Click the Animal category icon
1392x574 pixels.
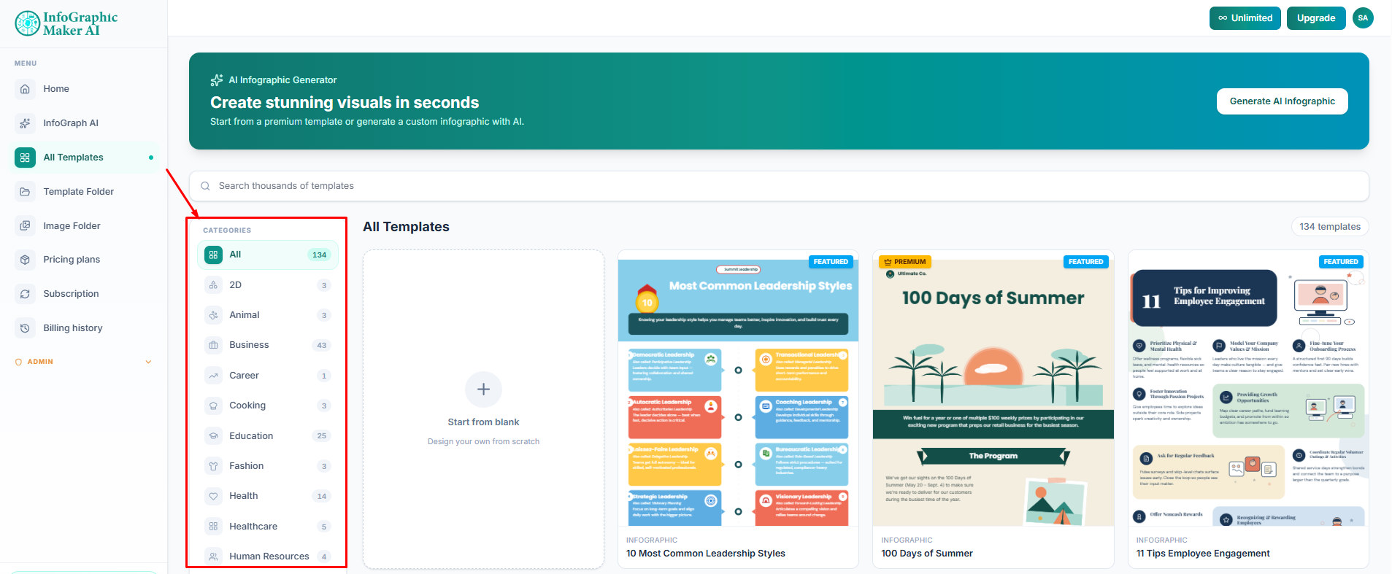tap(213, 315)
